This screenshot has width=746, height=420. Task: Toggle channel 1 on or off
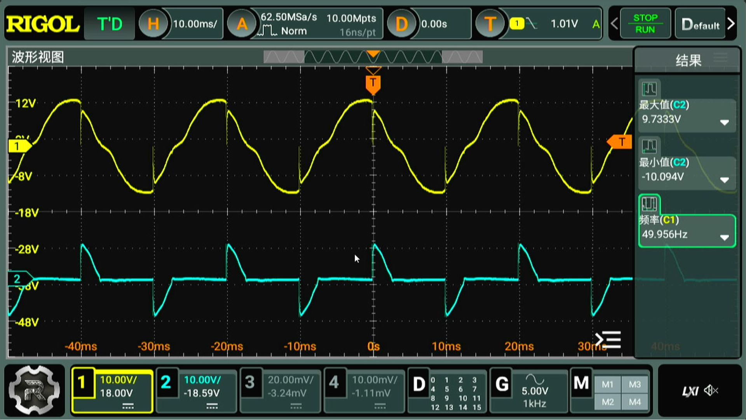(x=82, y=383)
